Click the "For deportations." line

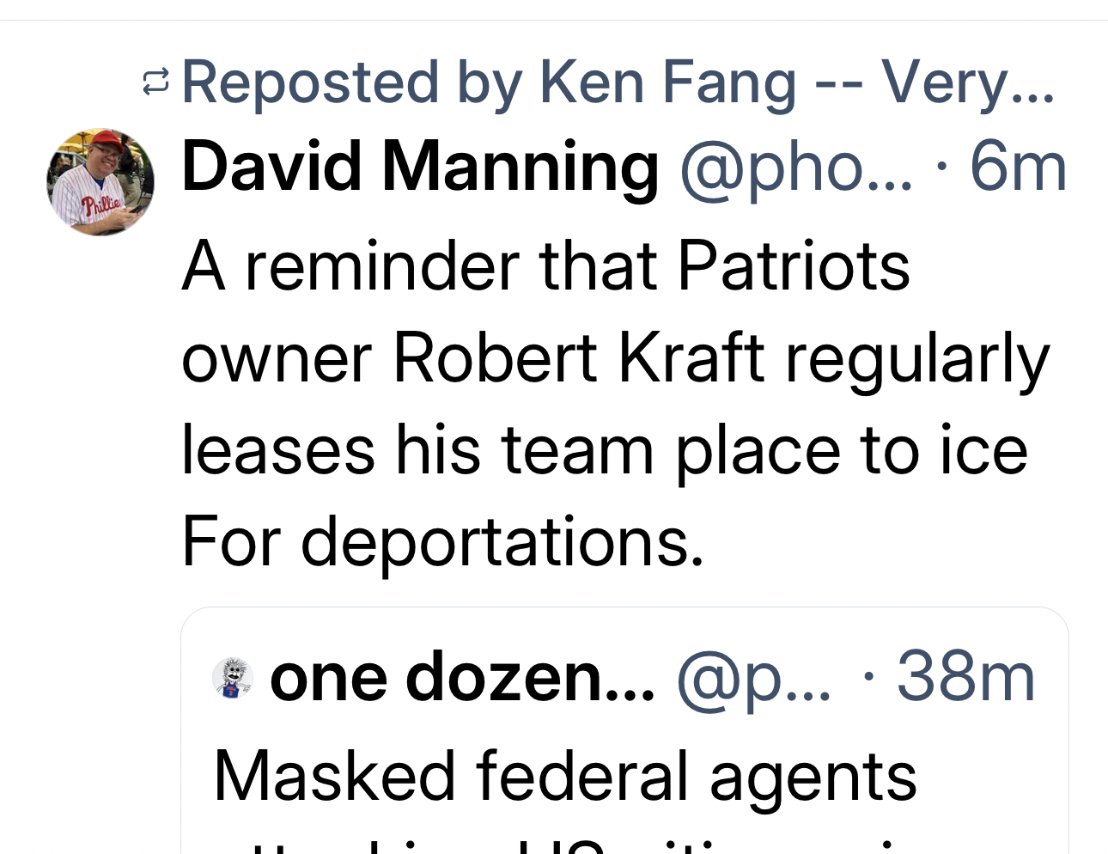442,541
